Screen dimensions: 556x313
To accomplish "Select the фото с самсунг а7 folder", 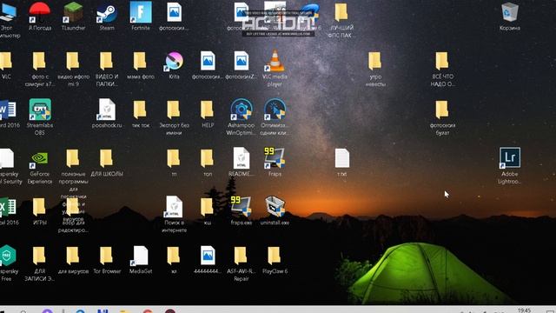I will tap(39, 62).
